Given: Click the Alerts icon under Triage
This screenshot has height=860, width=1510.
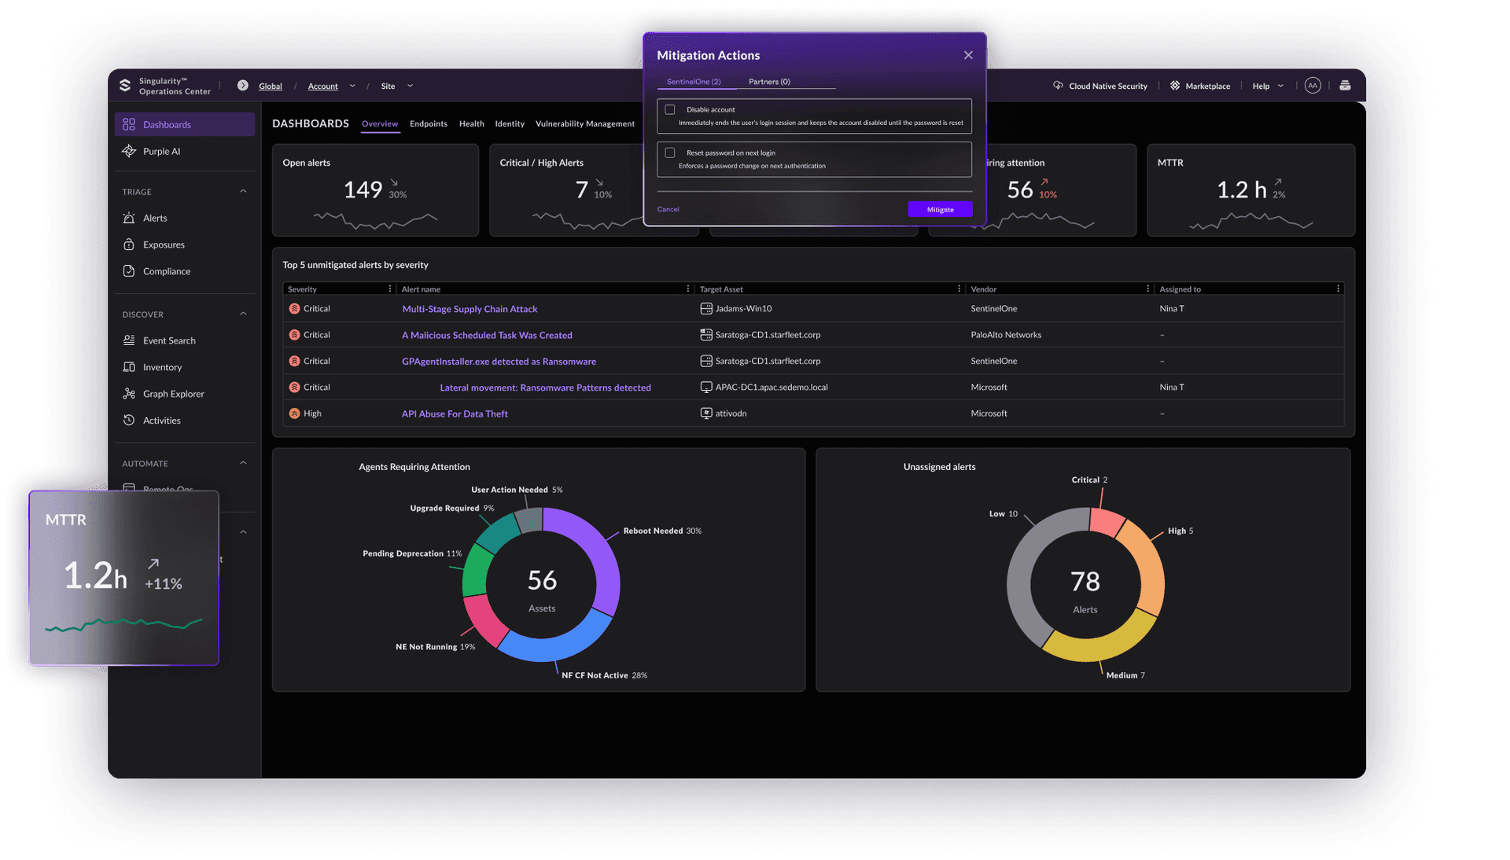Looking at the screenshot, I should (129, 218).
